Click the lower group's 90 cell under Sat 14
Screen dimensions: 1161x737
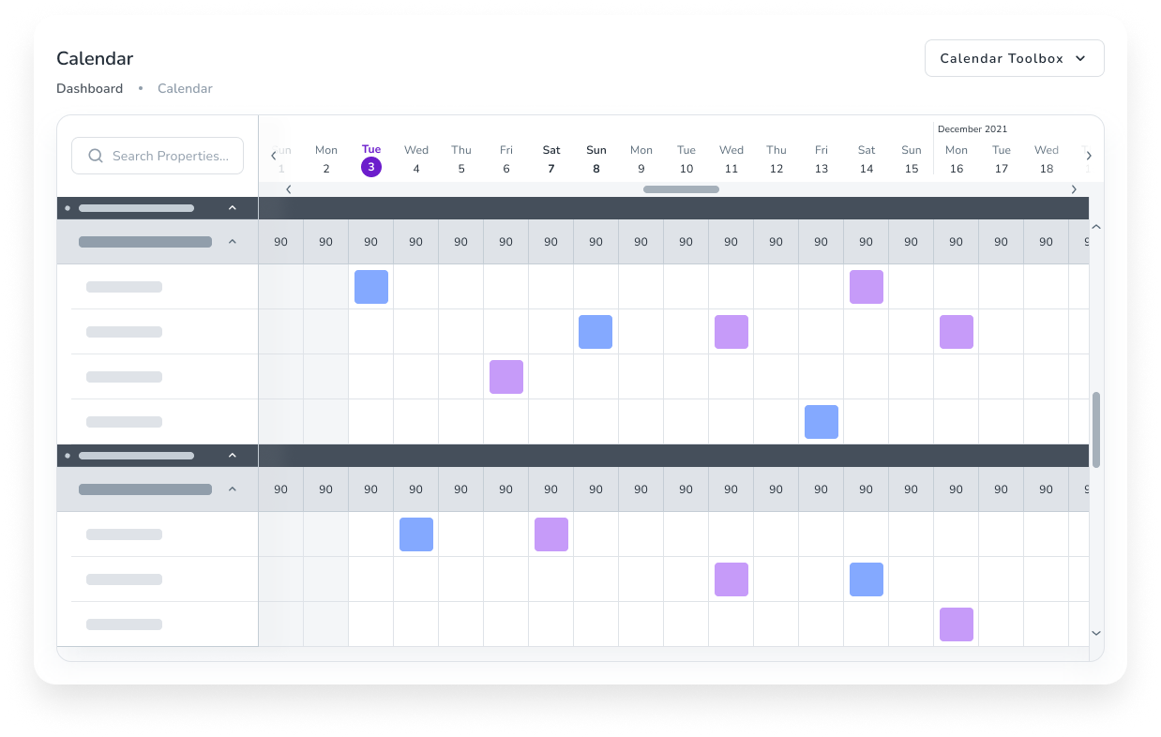click(867, 489)
